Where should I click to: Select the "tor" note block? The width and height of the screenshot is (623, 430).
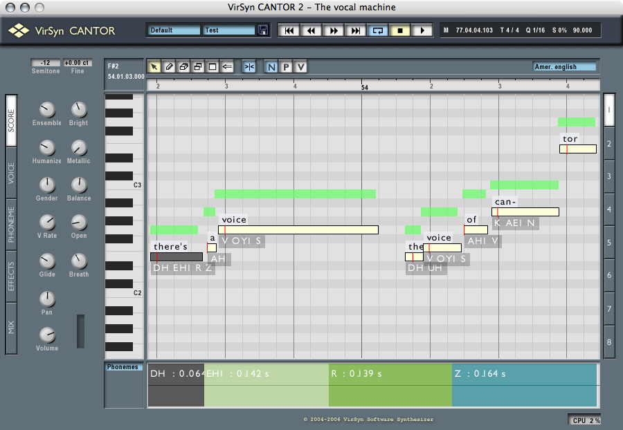pyautogui.click(x=578, y=149)
